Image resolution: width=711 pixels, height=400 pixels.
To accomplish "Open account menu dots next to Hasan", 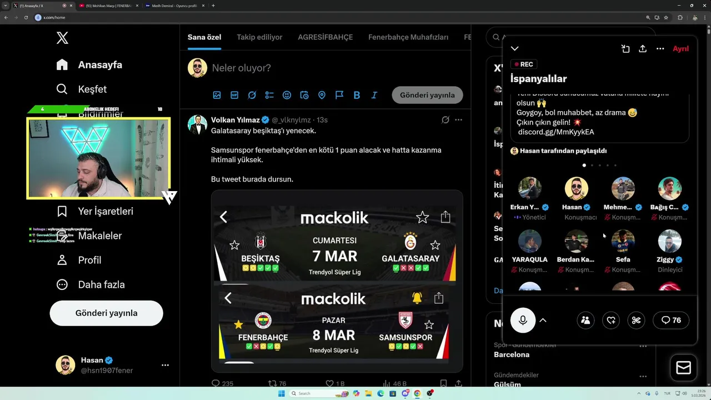I will coord(165,365).
